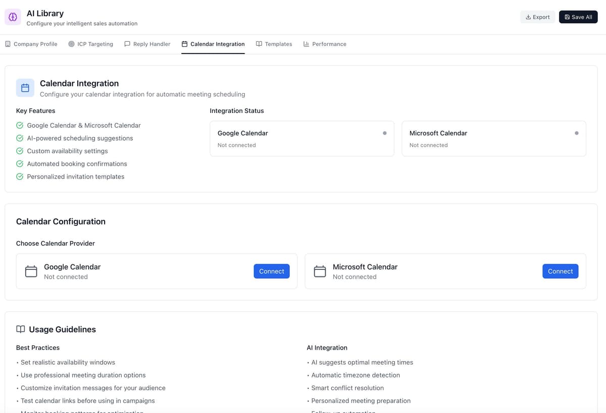Viewport: 606px width, 413px height.
Task: Connect Microsoft Calendar
Action: pyautogui.click(x=561, y=271)
